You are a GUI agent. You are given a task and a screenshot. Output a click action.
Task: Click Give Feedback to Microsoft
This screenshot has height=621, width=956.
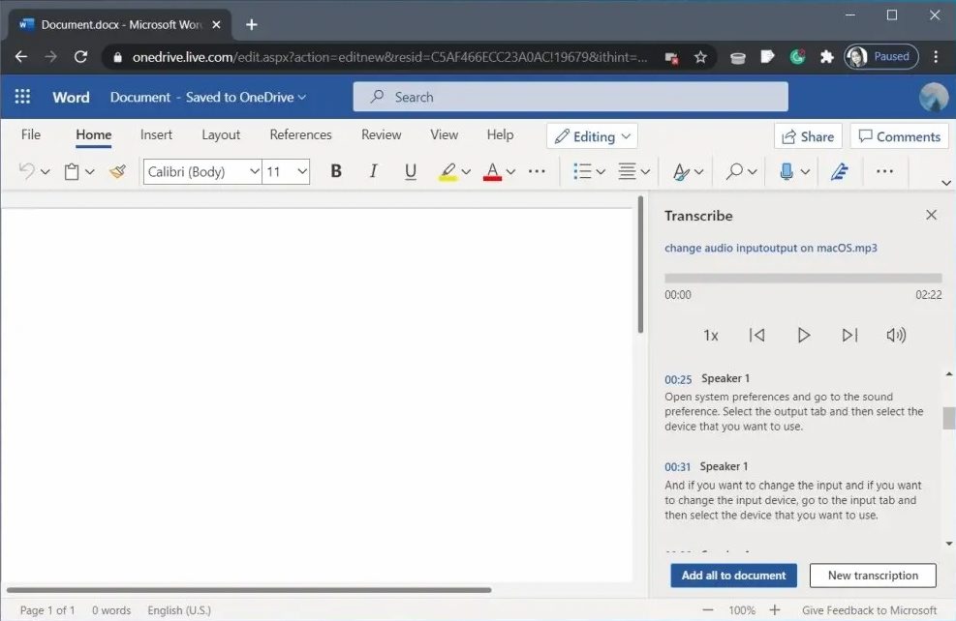(x=869, y=610)
